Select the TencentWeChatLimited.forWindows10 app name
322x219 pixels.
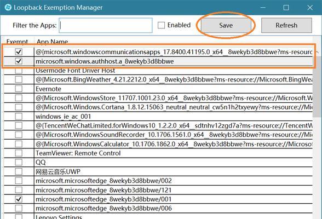[x=174, y=125]
